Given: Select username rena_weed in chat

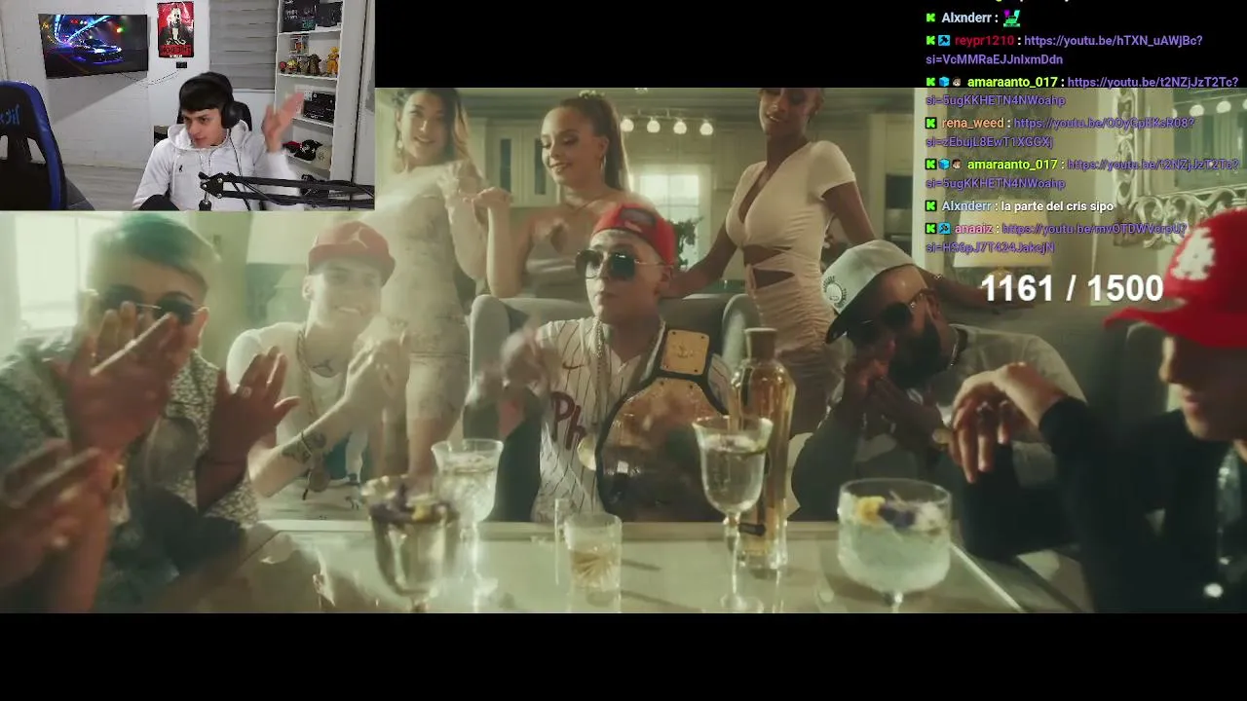Looking at the screenshot, I should click(x=972, y=124).
